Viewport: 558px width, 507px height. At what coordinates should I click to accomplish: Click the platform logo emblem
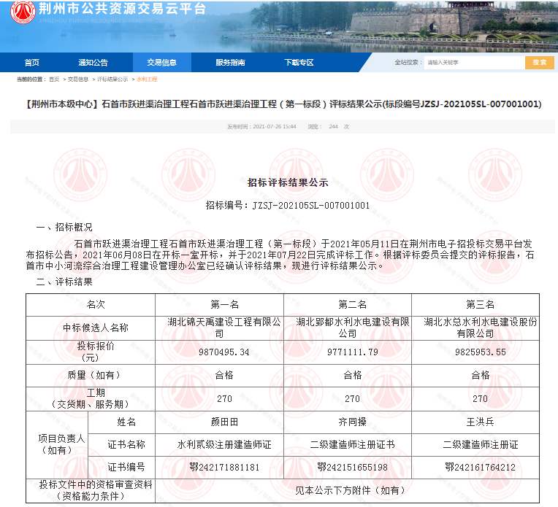(23, 13)
